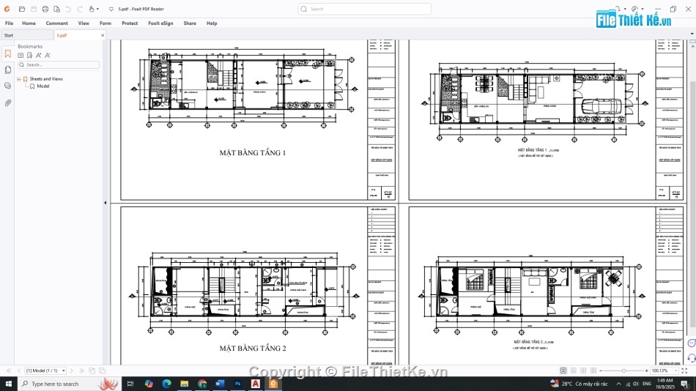
Task: Click the enlarge bookmark text icon
Action: tap(39, 55)
